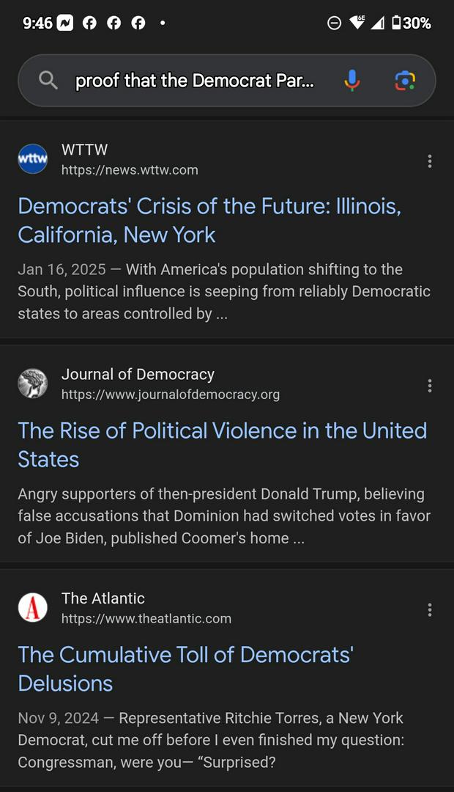This screenshot has height=792, width=454.
Task: Tap the theatlantic.com URL
Action: (146, 619)
